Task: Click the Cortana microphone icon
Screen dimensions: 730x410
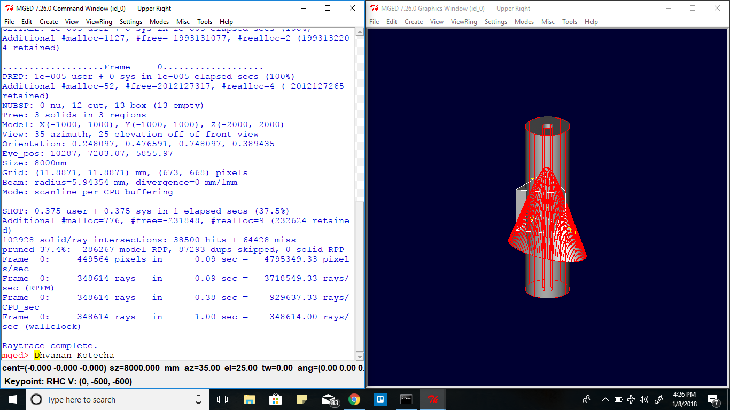Action: point(198,399)
